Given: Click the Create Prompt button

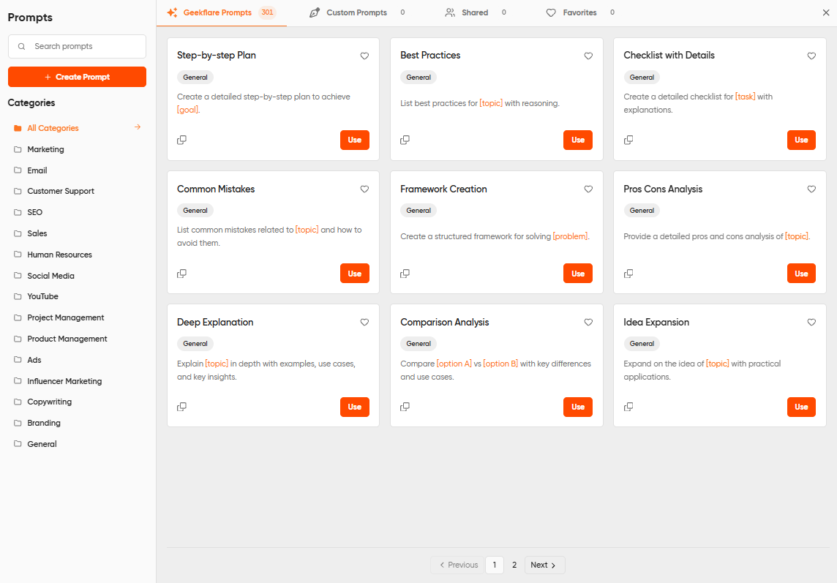Looking at the screenshot, I should tap(77, 77).
